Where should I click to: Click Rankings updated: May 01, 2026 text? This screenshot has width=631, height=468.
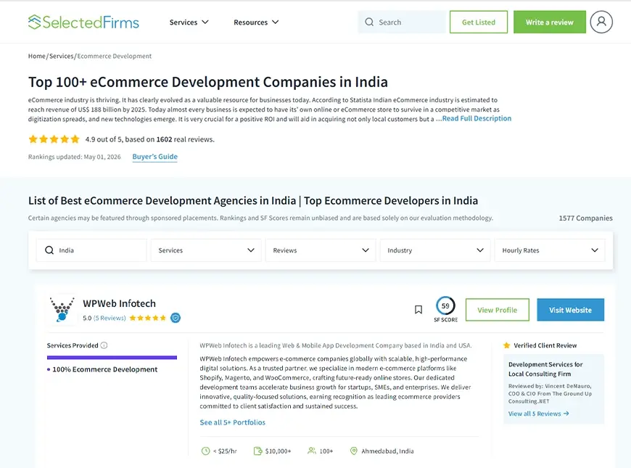pyautogui.click(x=75, y=157)
